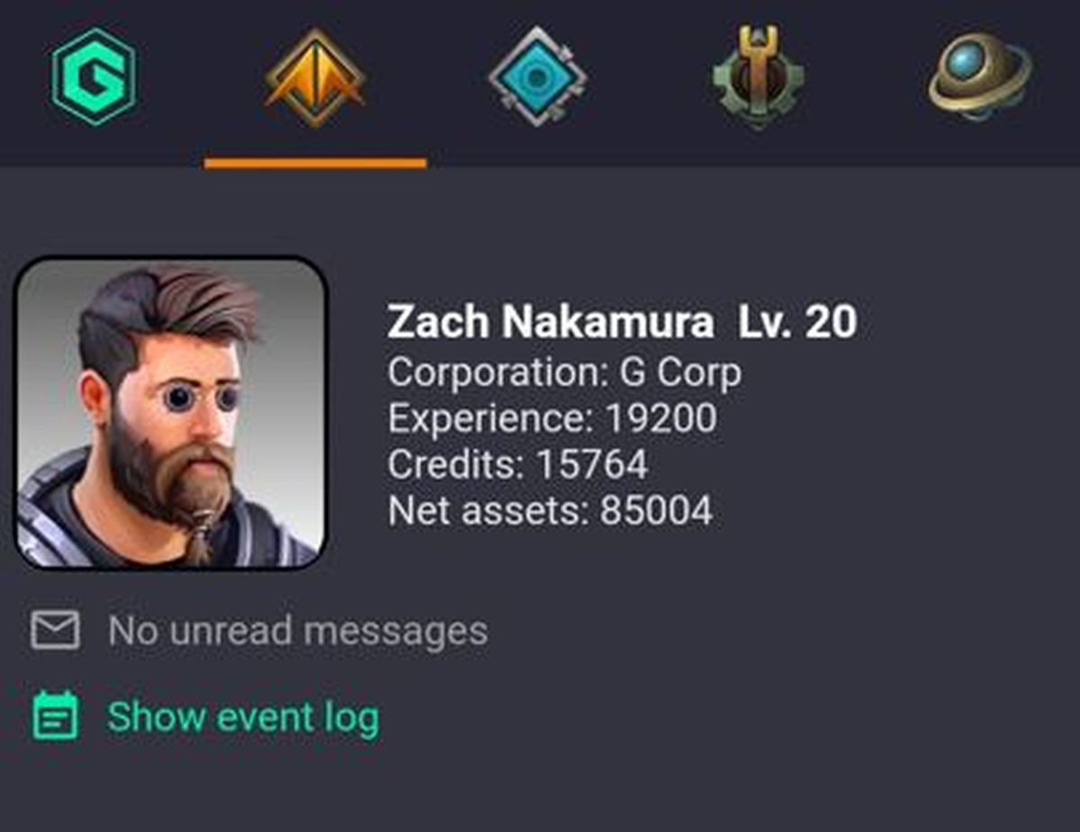This screenshot has height=832, width=1080.
Task: Click the envelope messages icon
Action: [55, 631]
